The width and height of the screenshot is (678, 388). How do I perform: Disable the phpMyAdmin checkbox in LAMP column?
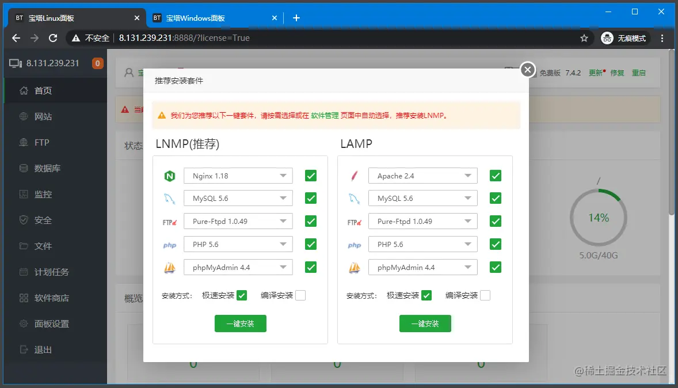click(495, 267)
